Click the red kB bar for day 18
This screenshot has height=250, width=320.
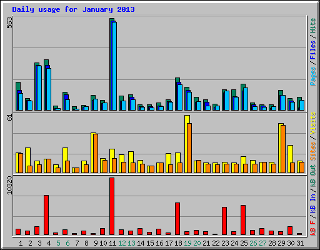(177, 219)
